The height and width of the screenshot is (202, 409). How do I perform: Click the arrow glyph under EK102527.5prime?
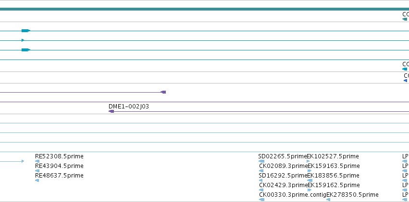pyautogui.click(x=308, y=161)
